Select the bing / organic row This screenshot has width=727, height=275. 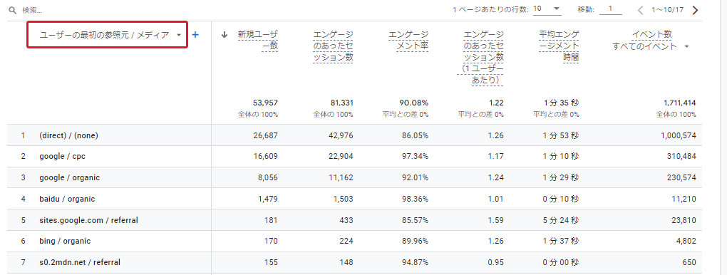click(x=354, y=241)
